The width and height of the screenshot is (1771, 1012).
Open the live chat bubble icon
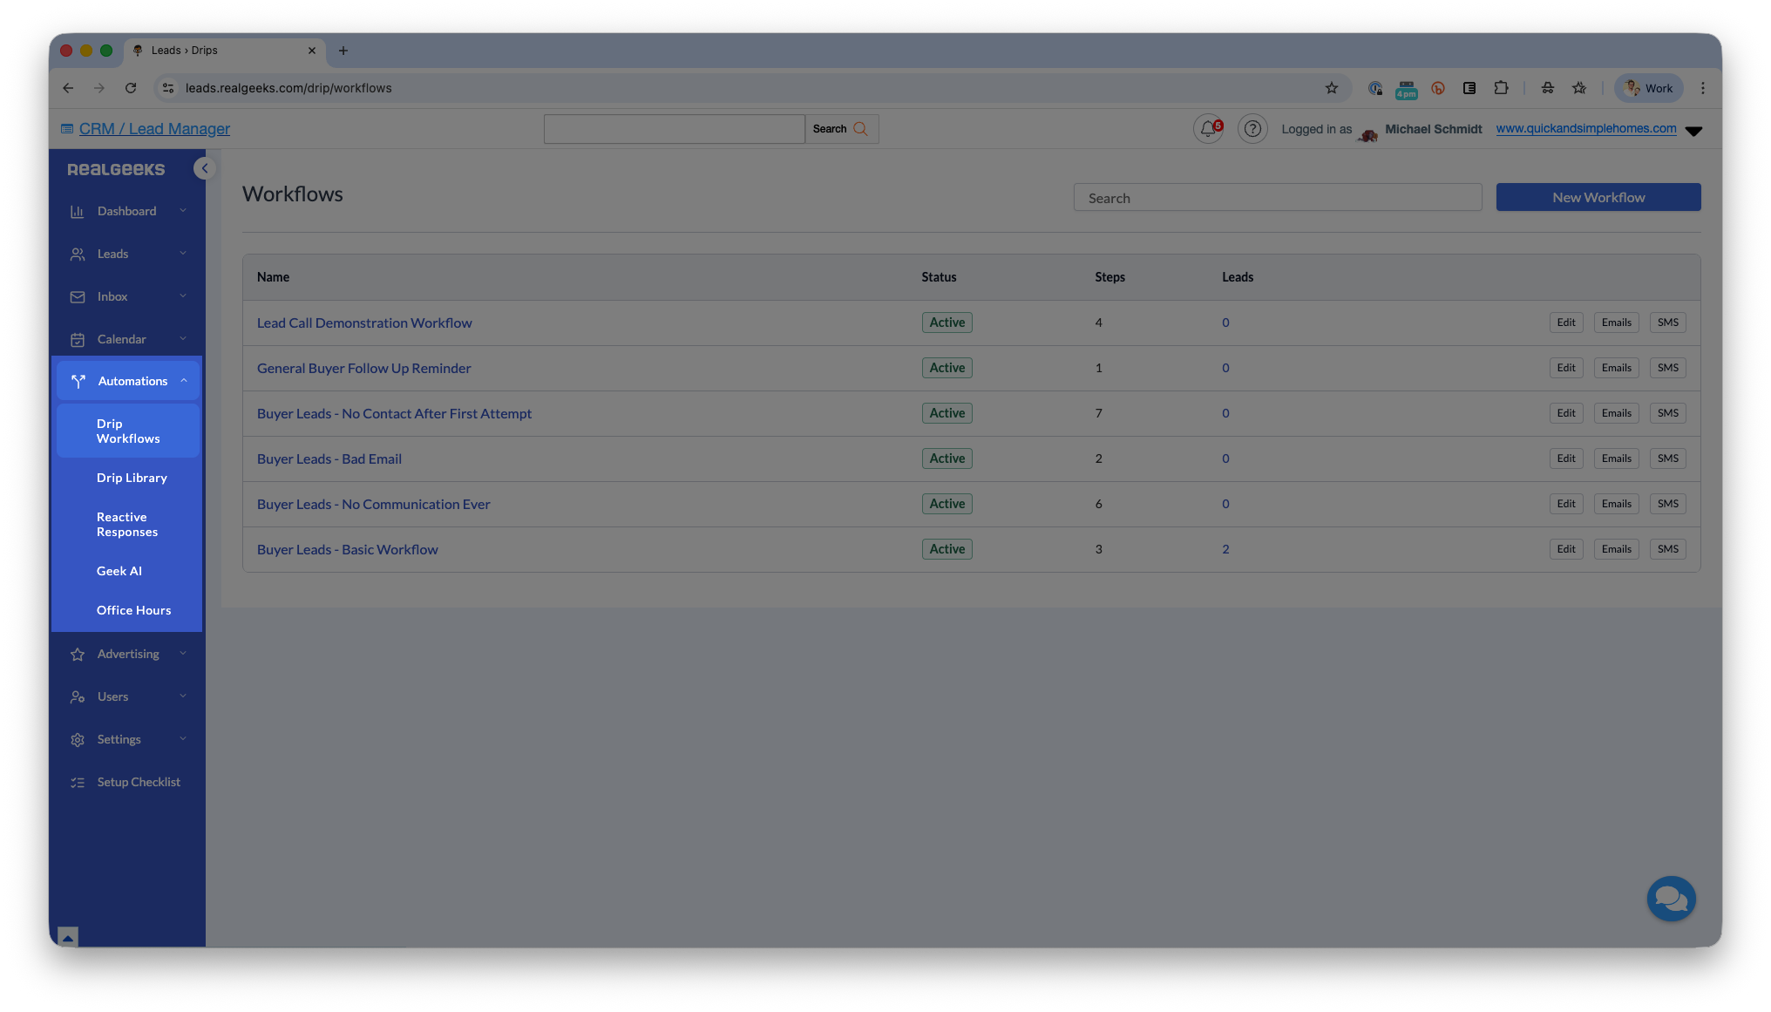[x=1671, y=898]
